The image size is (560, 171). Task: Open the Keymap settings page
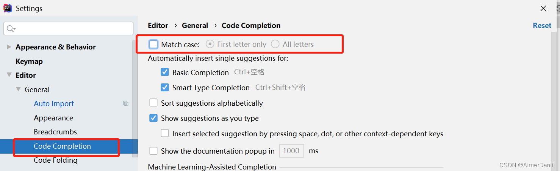pos(29,61)
